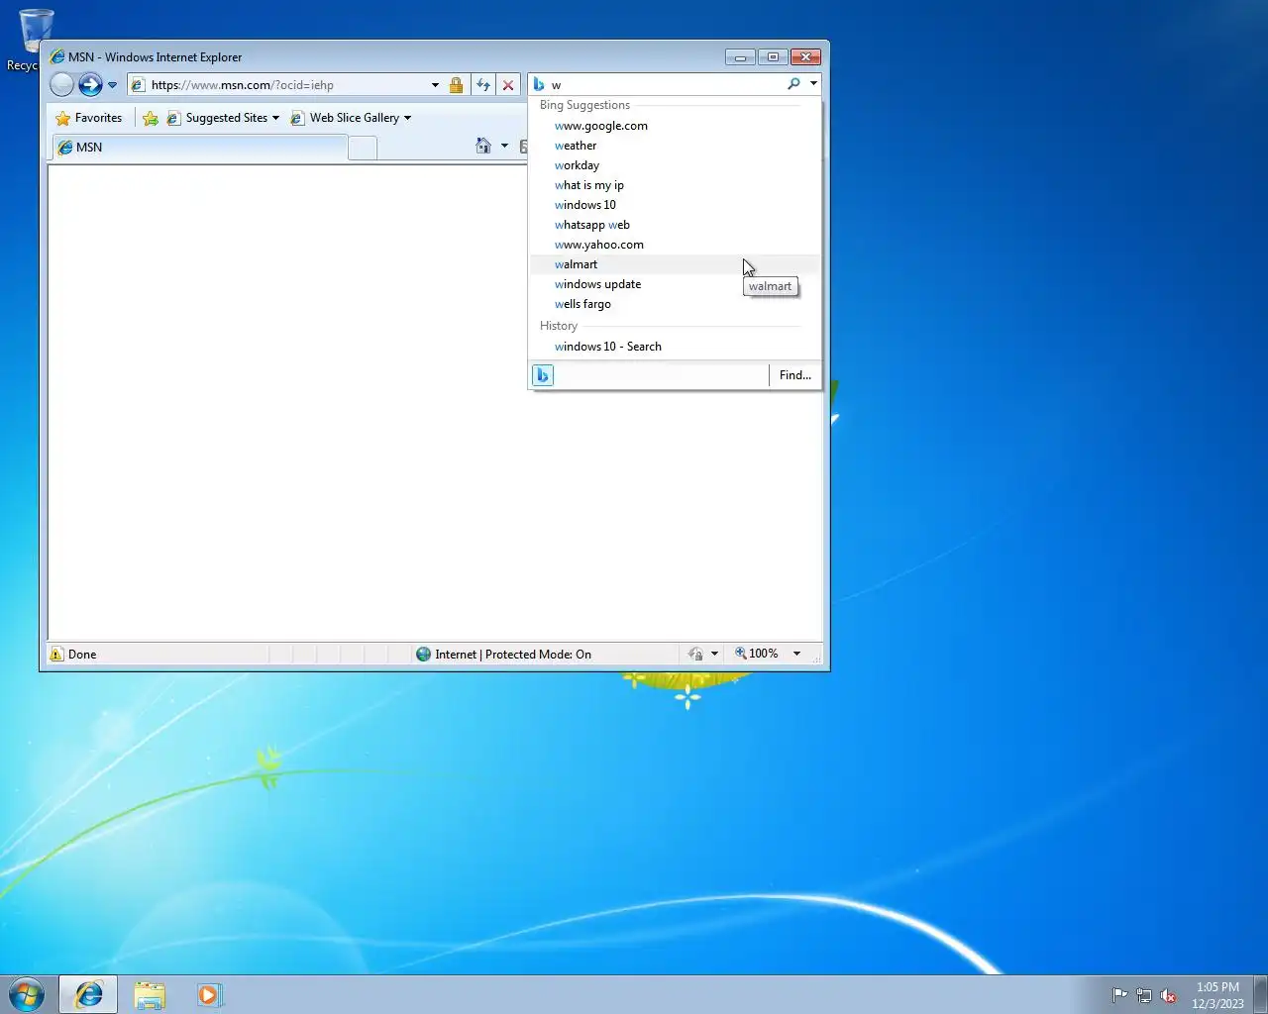Screen dimensions: 1268x1014
Task: Select 'windows 10' Bing suggestion
Action: click(x=675, y=205)
